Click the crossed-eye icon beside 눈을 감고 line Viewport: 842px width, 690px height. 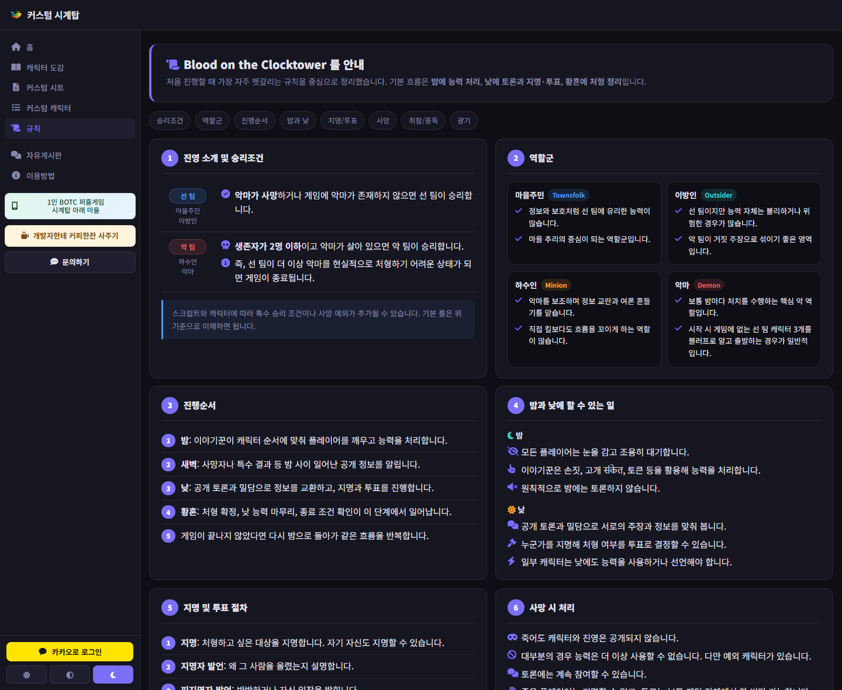pos(513,451)
